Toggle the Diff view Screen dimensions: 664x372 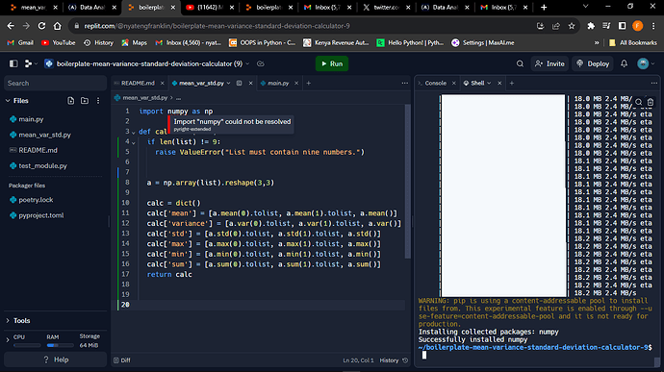[x=122, y=360]
